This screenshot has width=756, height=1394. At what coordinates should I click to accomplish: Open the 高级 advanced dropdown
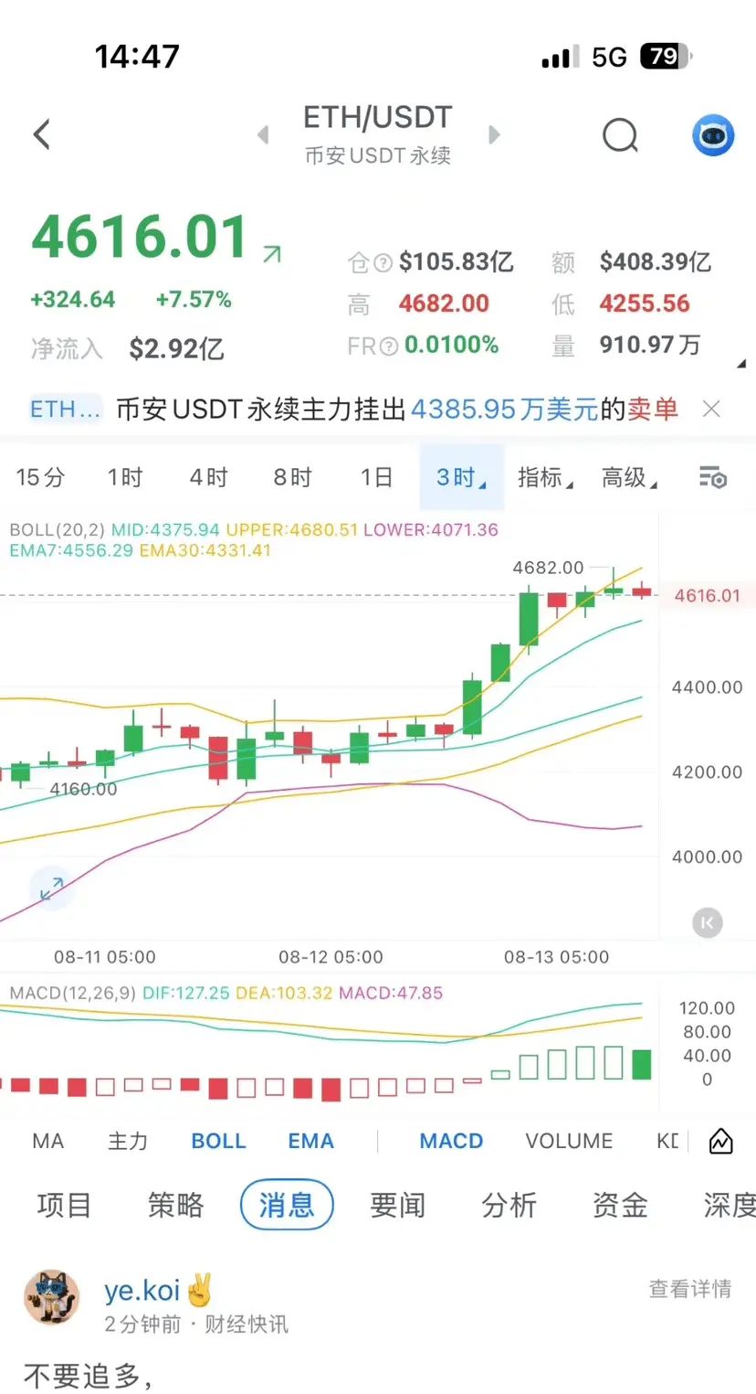coord(629,477)
